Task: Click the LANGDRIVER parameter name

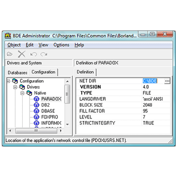Action: tap(92, 99)
